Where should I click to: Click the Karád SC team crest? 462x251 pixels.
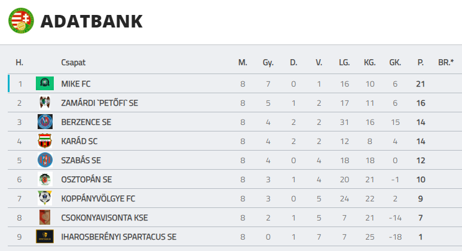click(x=45, y=141)
